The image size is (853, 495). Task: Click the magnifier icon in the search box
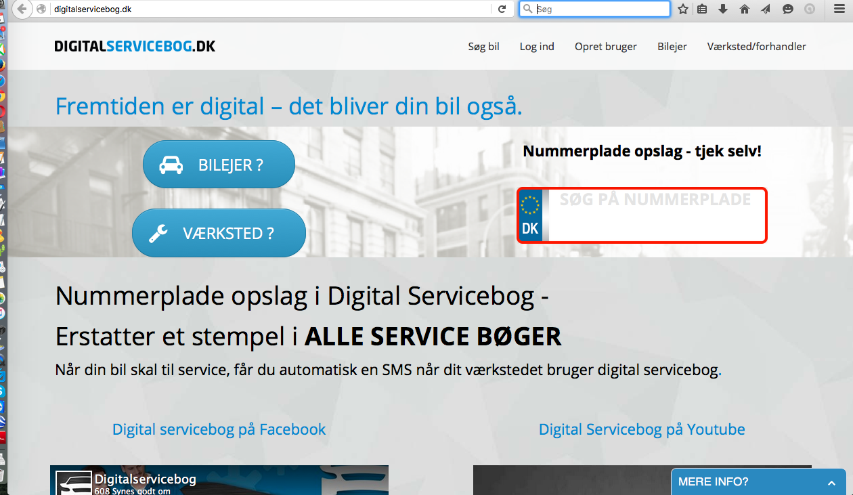tap(527, 9)
